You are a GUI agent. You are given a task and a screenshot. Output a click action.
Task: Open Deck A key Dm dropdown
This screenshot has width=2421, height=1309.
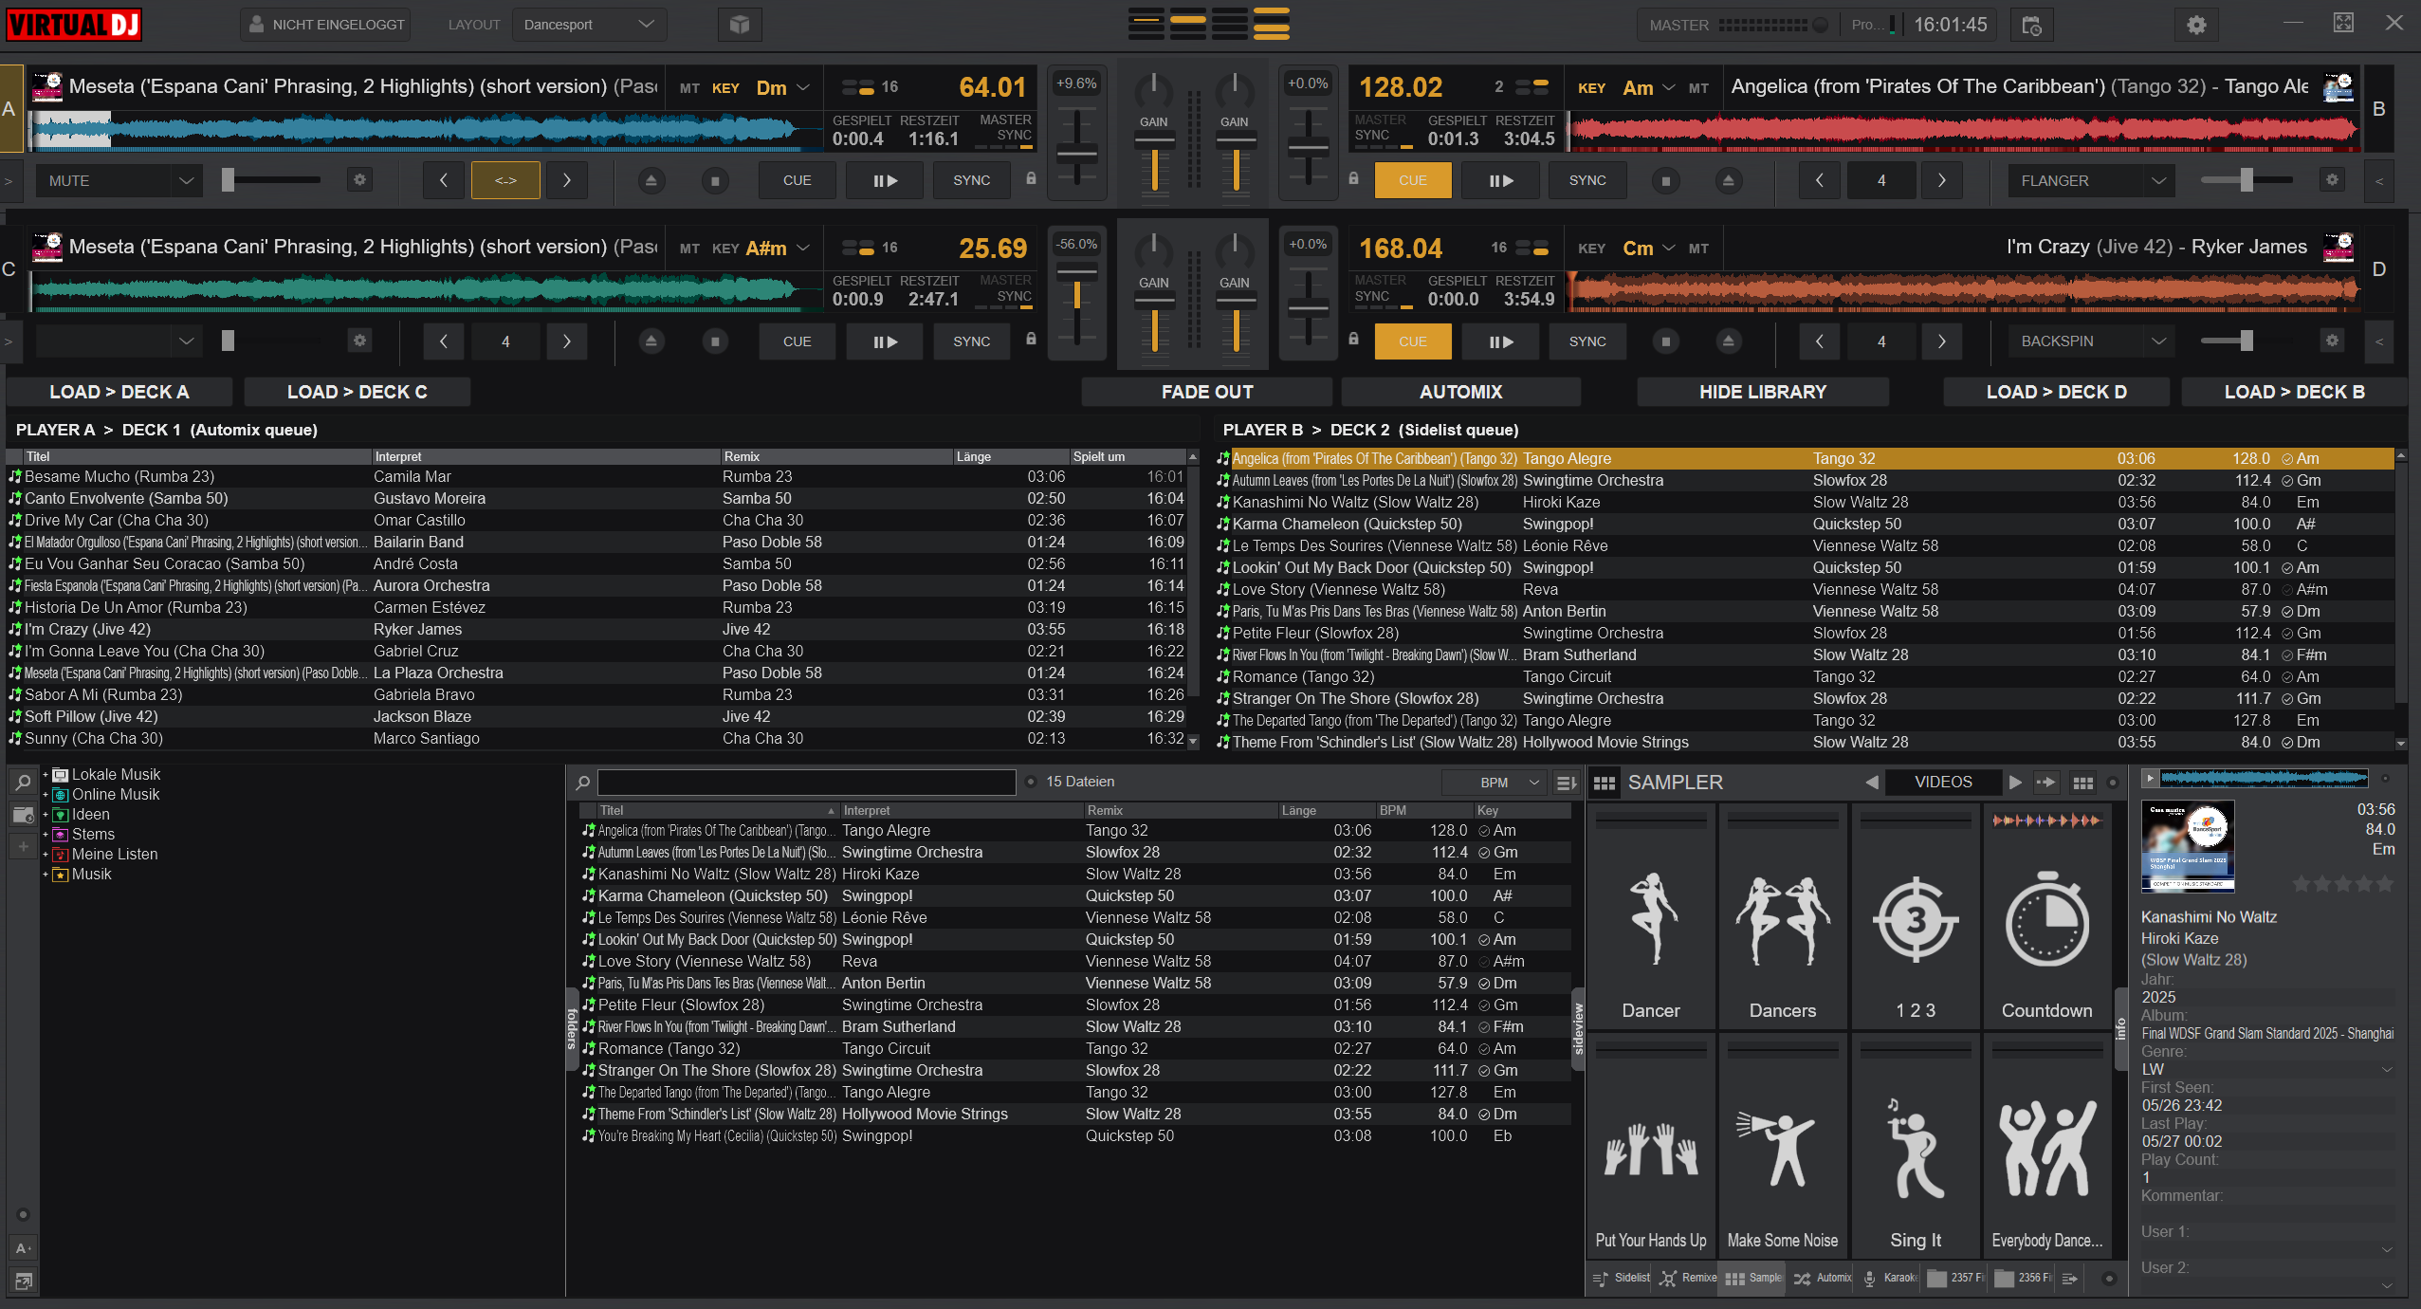pos(783,88)
